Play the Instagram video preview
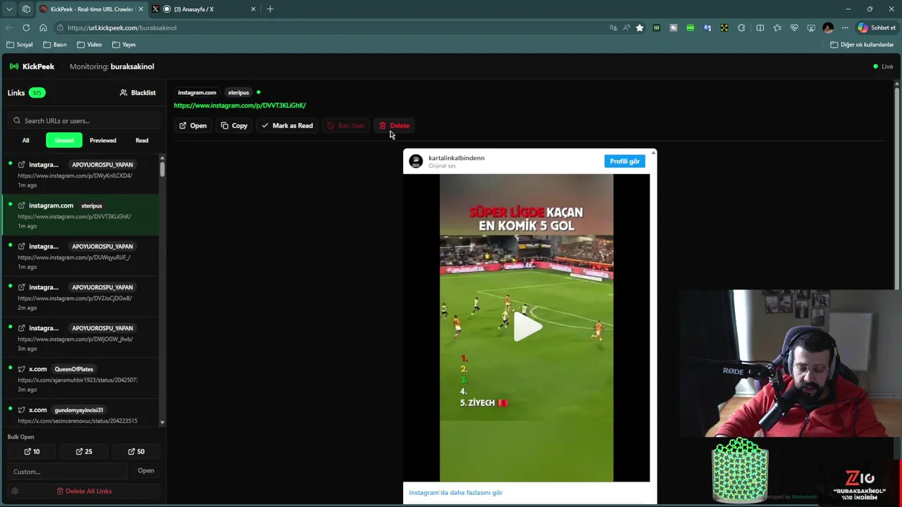The width and height of the screenshot is (902, 507). pyautogui.click(x=526, y=327)
